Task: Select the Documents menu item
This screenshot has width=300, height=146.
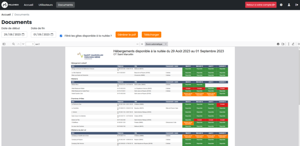Action: [x=66, y=5]
